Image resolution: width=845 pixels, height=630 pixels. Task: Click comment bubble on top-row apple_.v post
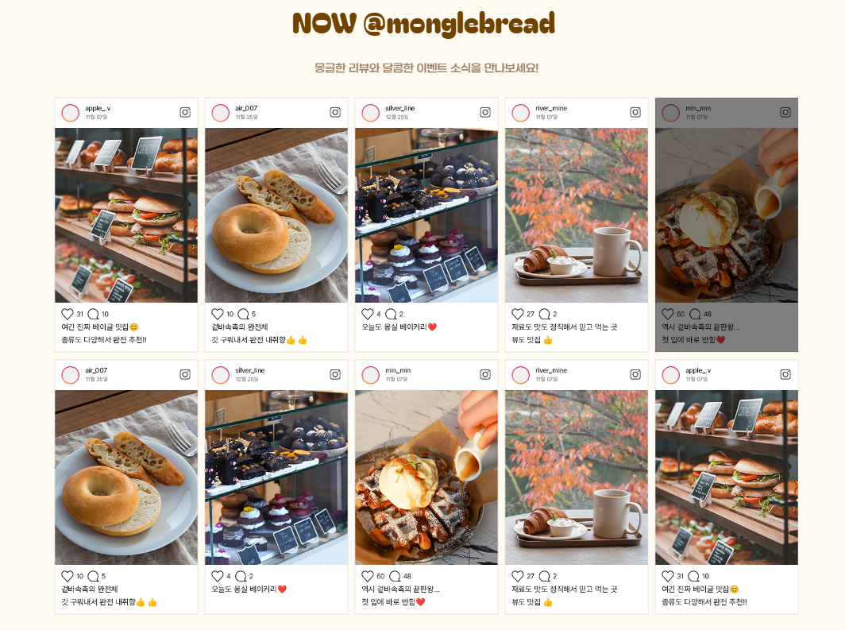click(93, 314)
